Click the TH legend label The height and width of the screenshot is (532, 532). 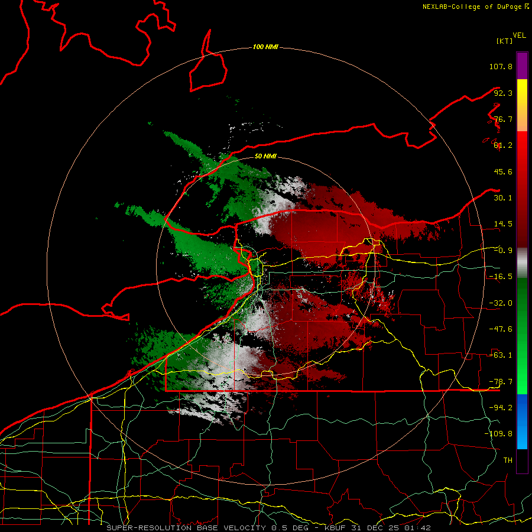(508, 460)
